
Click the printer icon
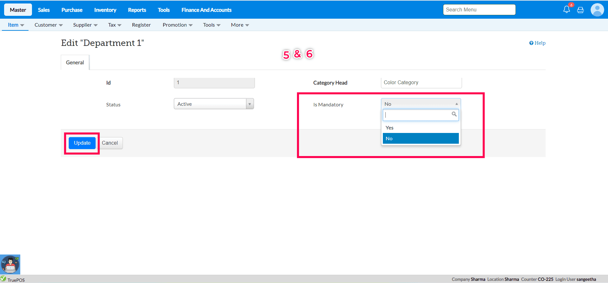click(x=580, y=10)
